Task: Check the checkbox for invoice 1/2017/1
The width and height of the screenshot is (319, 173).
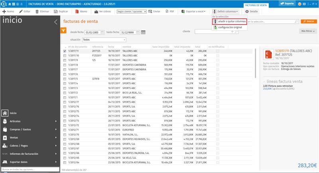Action: coord(65,97)
